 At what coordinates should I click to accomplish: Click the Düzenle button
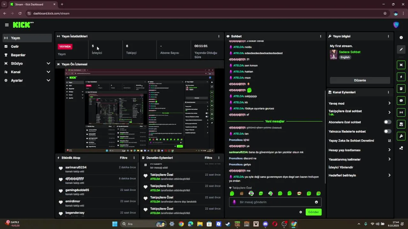(x=360, y=80)
